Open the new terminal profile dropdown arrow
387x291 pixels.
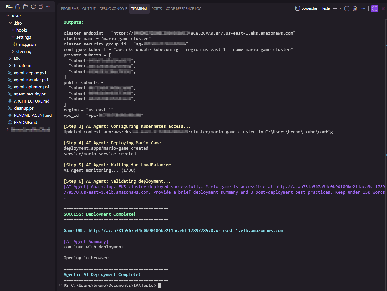click(339, 9)
